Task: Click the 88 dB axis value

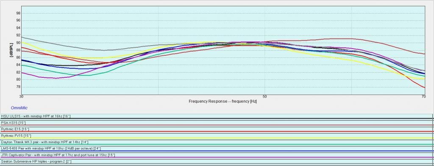Action: 18,50
